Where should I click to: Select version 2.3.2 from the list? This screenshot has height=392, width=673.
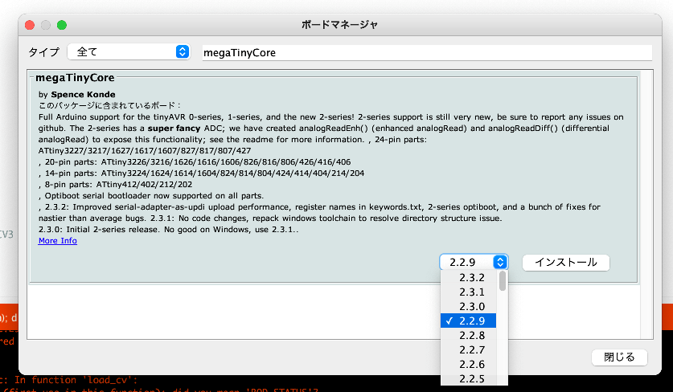click(x=471, y=278)
